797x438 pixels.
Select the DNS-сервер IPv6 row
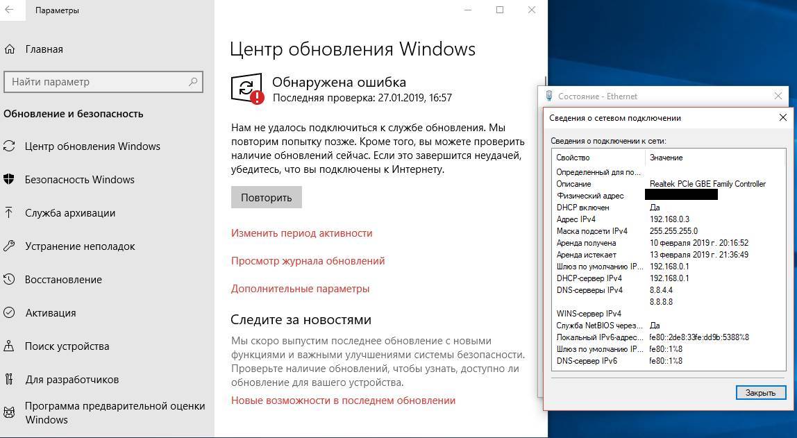(669, 361)
